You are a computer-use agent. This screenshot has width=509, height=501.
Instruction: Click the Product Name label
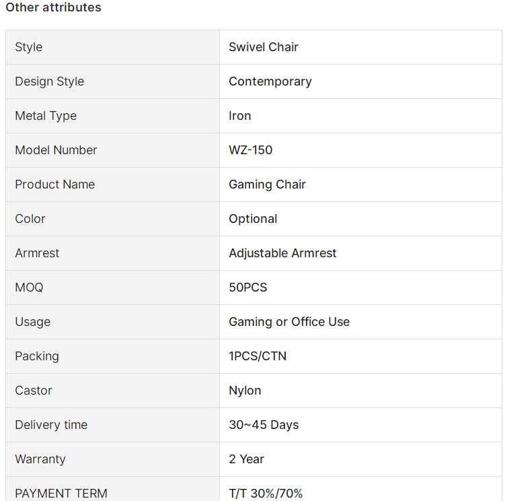(x=55, y=185)
